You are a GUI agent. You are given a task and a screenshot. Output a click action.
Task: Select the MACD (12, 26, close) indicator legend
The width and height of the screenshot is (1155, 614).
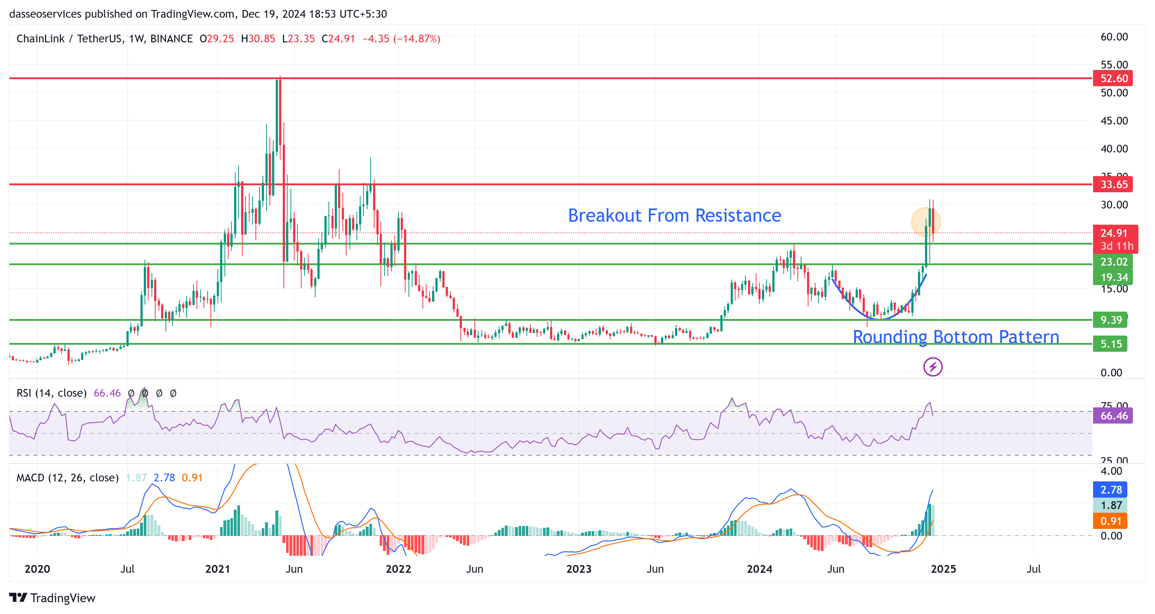pos(67,478)
